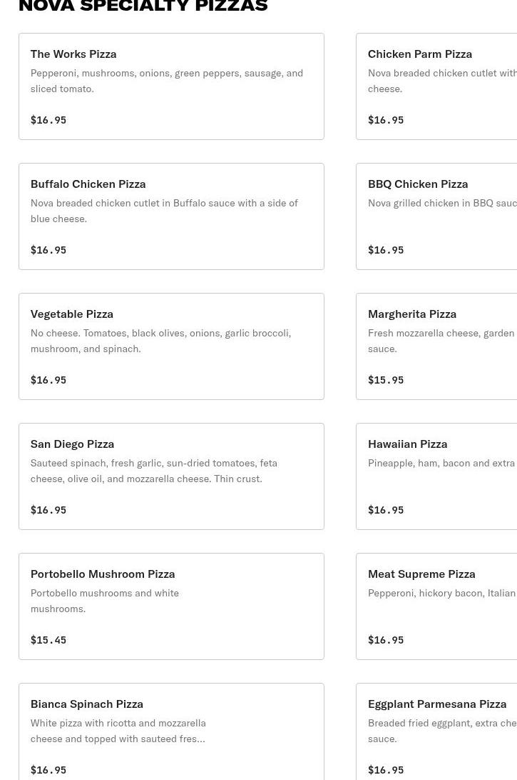
Task: Choose the Eggplant Parmesana Pizza title
Action: pos(437,704)
